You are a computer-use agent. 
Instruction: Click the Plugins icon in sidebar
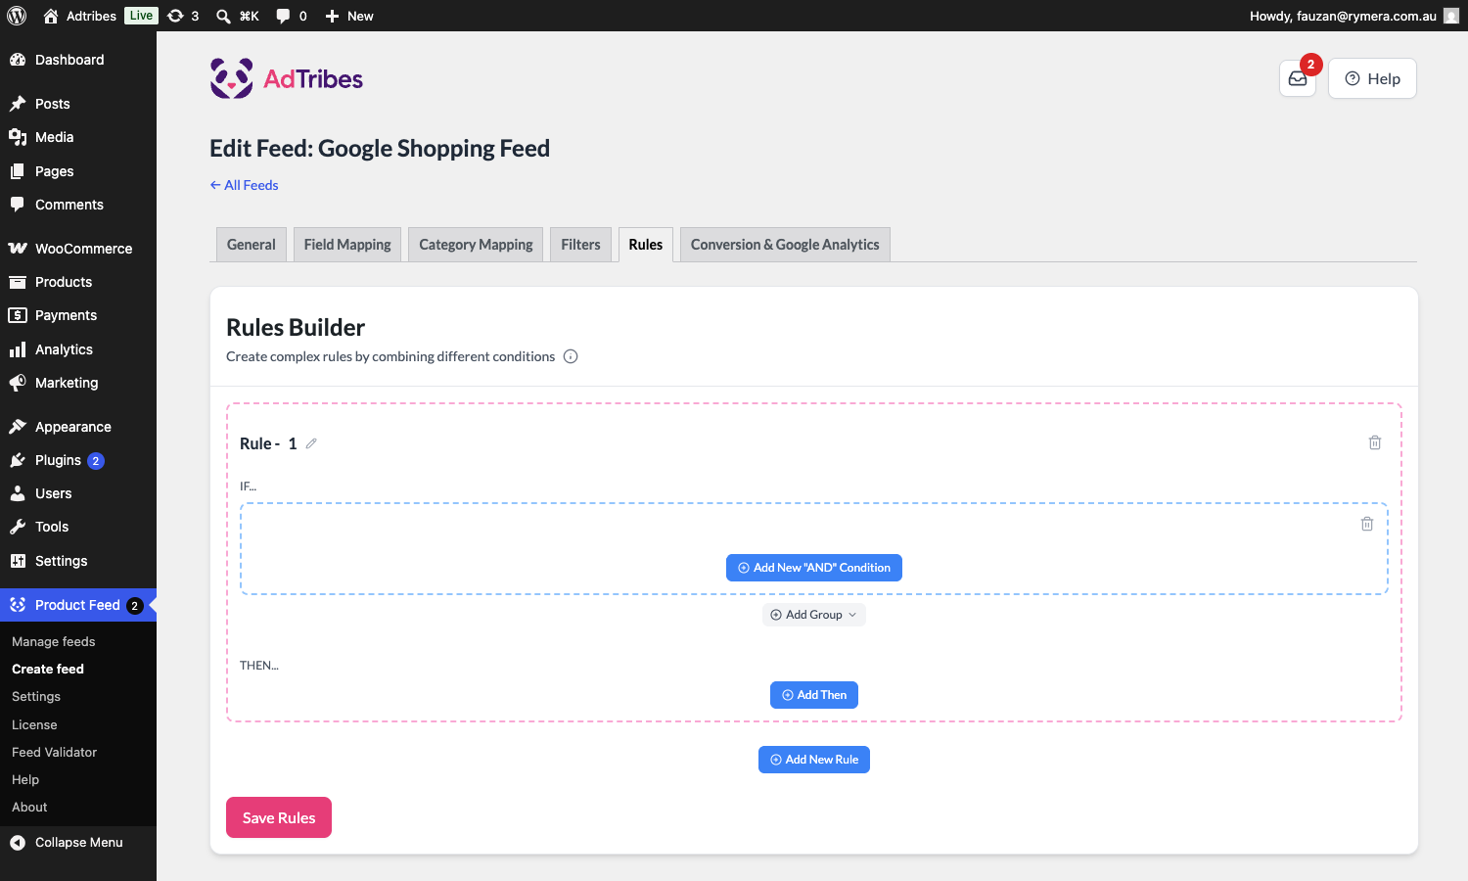(x=18, y=460)
